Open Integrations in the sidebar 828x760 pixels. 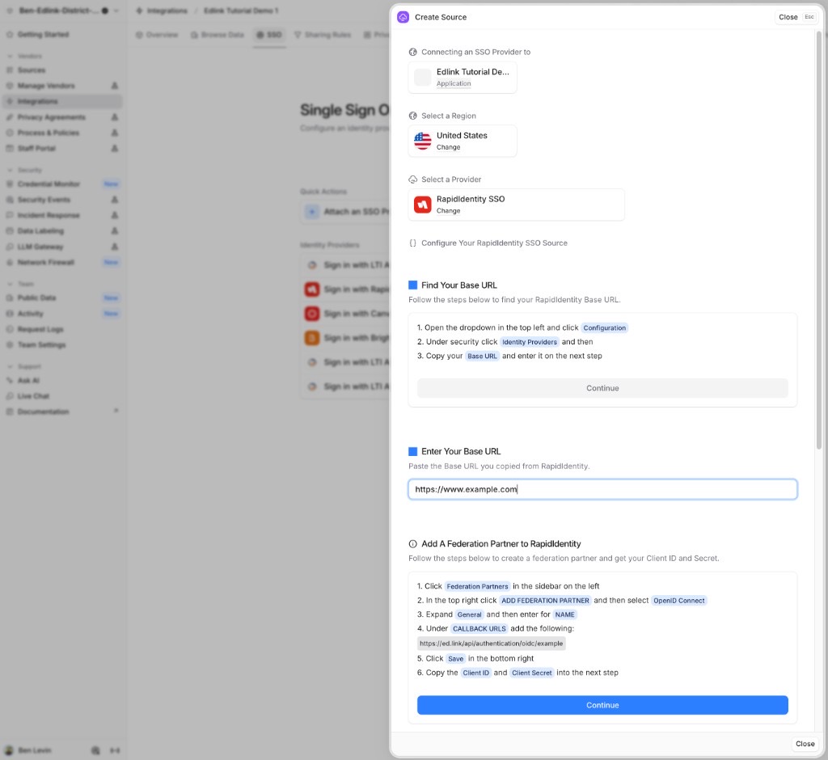pyautogui.click(x=62, y=101)
